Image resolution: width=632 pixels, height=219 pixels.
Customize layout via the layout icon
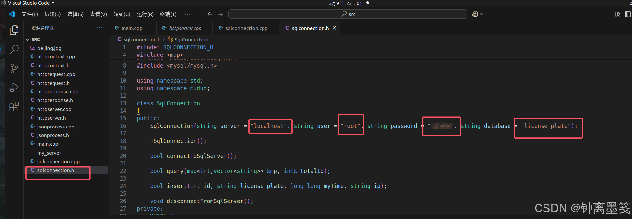click(x=617, y=14)
